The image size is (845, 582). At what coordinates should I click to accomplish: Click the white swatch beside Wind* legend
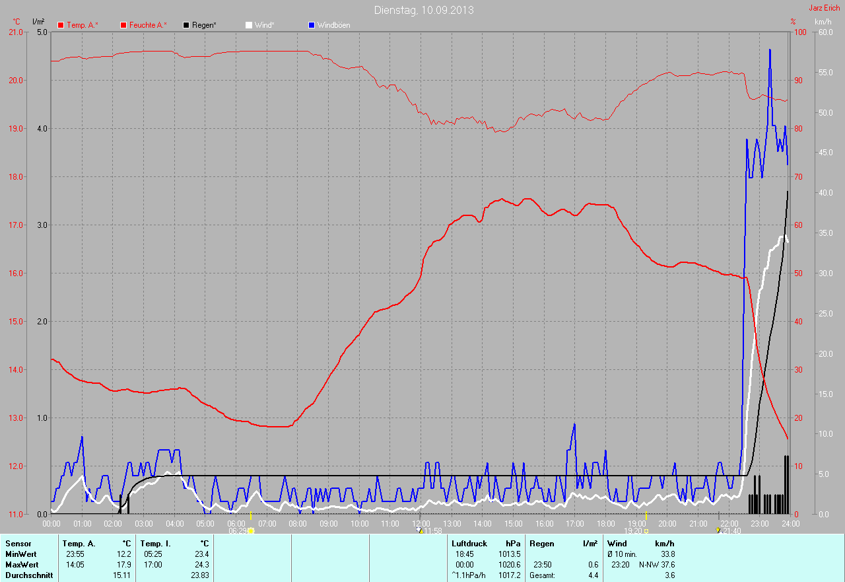pos(249,25)
